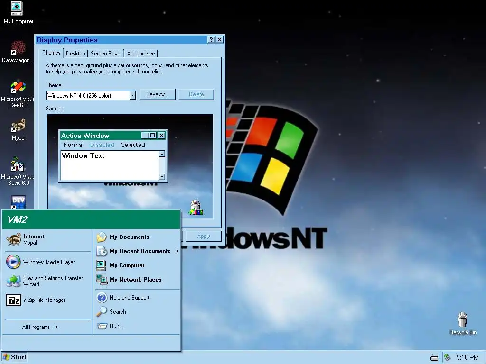486x364 pixels.
Task: Launch Microsoft Visual Basic 6.0 desktop shortcut
Action: click(18, 171)
